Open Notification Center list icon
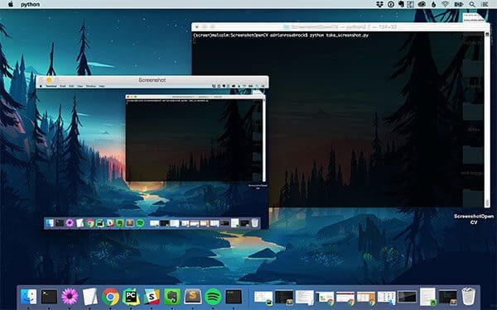Screen dimensions: 497x310 (x=485, y=4)
